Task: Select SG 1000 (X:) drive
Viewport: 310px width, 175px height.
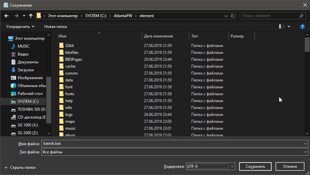Action: [x=24, y=125]
